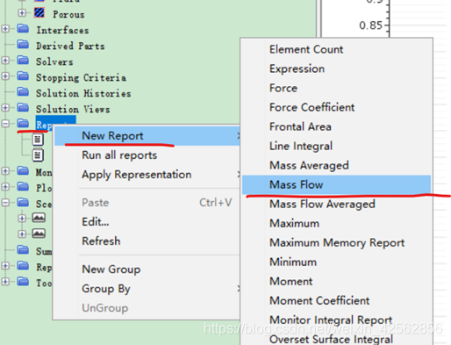Expand the Interfaces node
Screen dimensions: 451x345
(5, 29)
